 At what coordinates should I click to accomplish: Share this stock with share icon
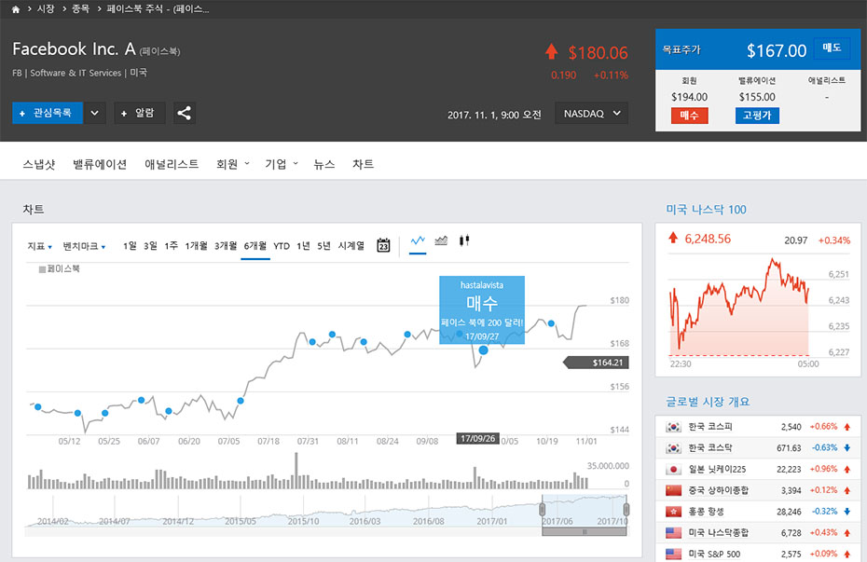185,114
